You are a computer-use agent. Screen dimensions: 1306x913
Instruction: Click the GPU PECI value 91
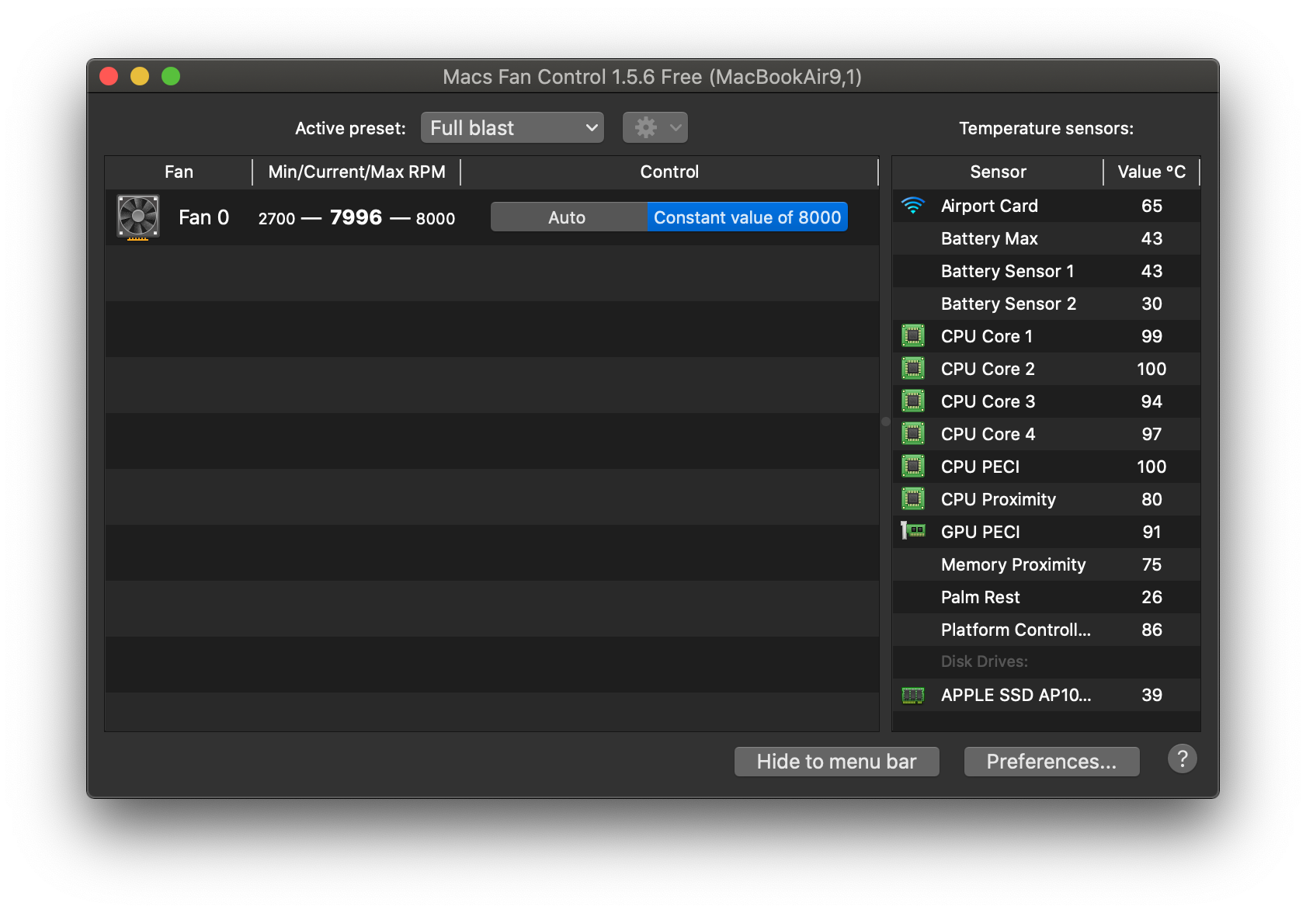click(1151, 532)
